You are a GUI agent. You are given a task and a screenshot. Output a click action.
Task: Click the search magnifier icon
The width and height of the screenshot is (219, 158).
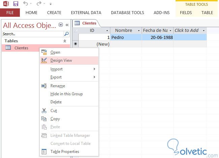point(67,34)
